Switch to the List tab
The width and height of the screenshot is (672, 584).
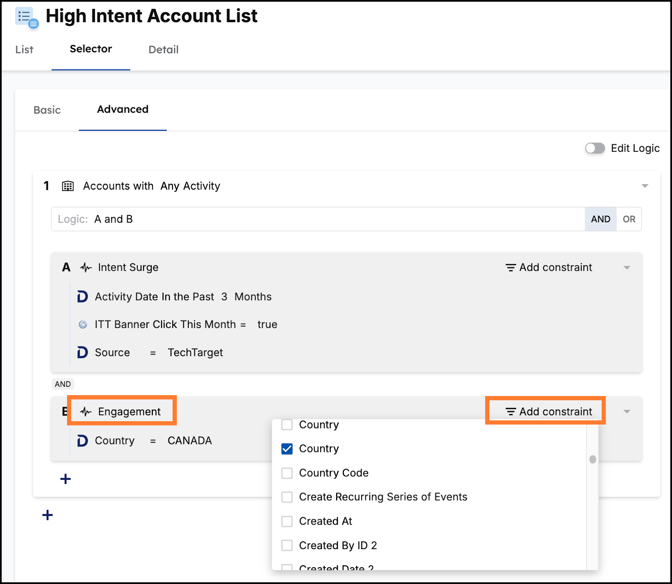[24, 50]
